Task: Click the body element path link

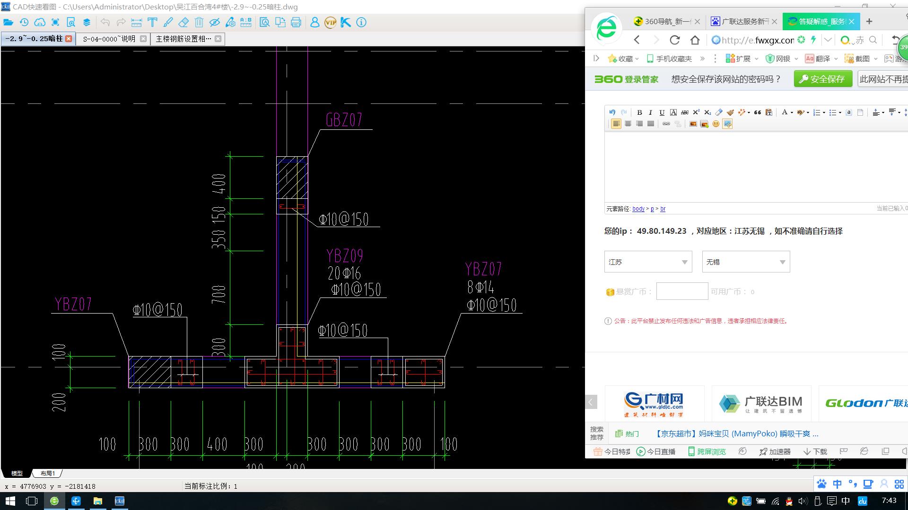Action: 638,209
